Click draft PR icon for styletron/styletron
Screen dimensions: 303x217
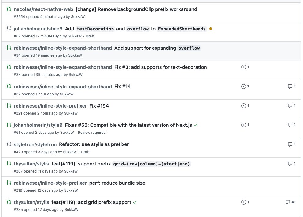(9, 144)
